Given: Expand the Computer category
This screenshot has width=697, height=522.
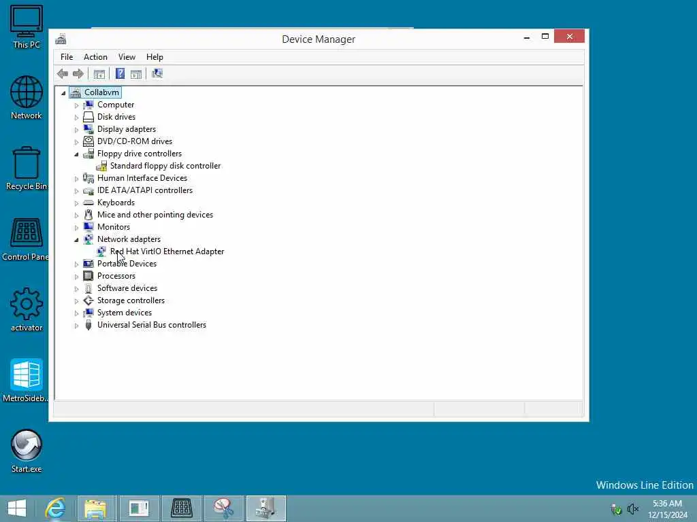Looking at the screenshot, I should click(x=76, y=105).
